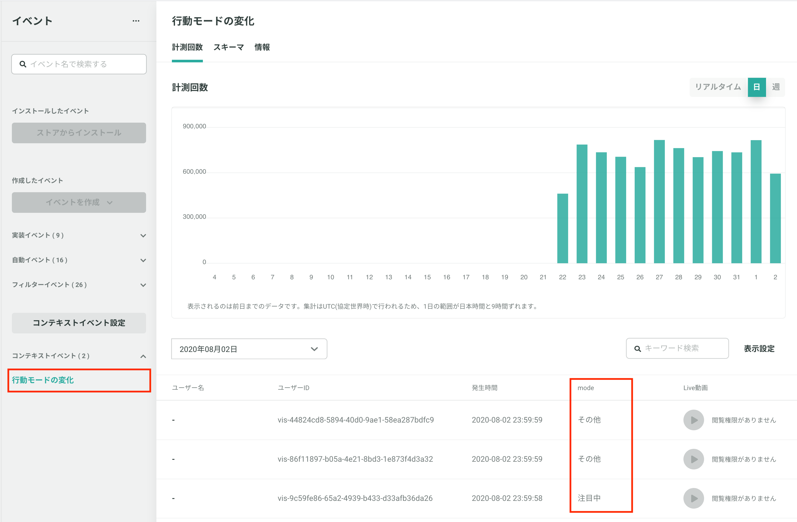Click user ID vis-86f11897-b05a-4e21-8bd3-1e873f4d3a32
The width and height of the screenshot is (797, 522).
click(355, 459)
